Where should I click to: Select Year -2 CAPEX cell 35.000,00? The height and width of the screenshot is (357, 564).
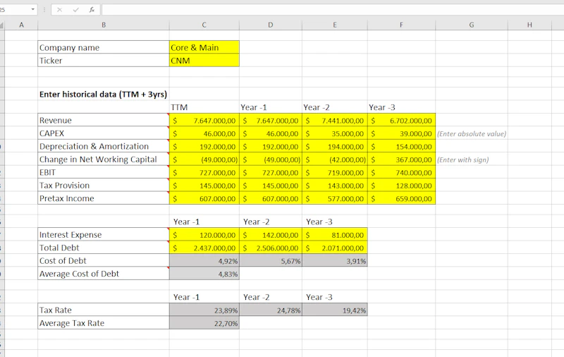334,133
